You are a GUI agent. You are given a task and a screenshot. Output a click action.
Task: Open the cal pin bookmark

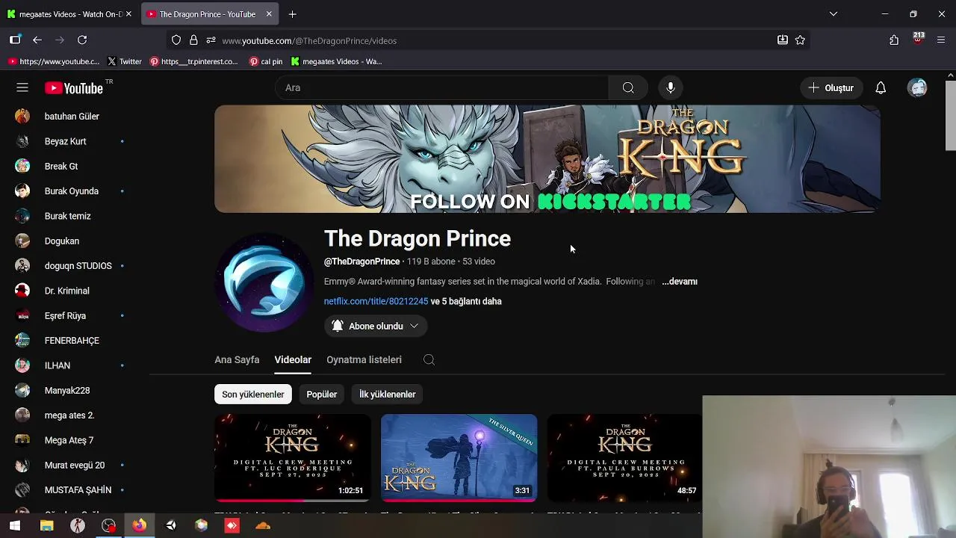point(266,61)
